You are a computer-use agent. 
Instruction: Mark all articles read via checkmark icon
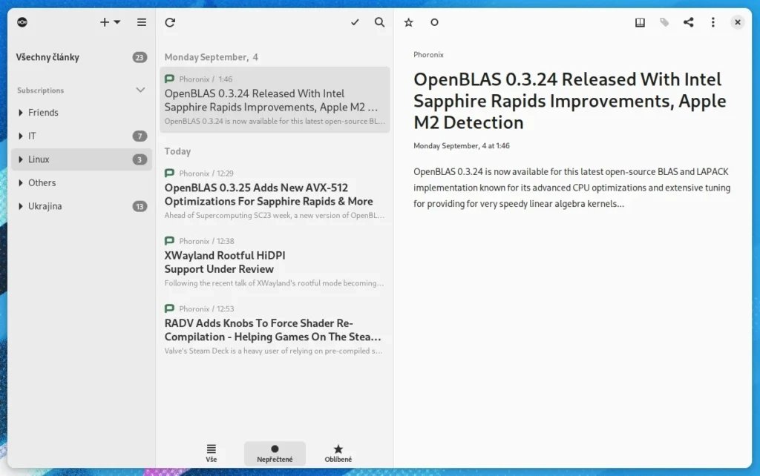click(x=355, y=22)
